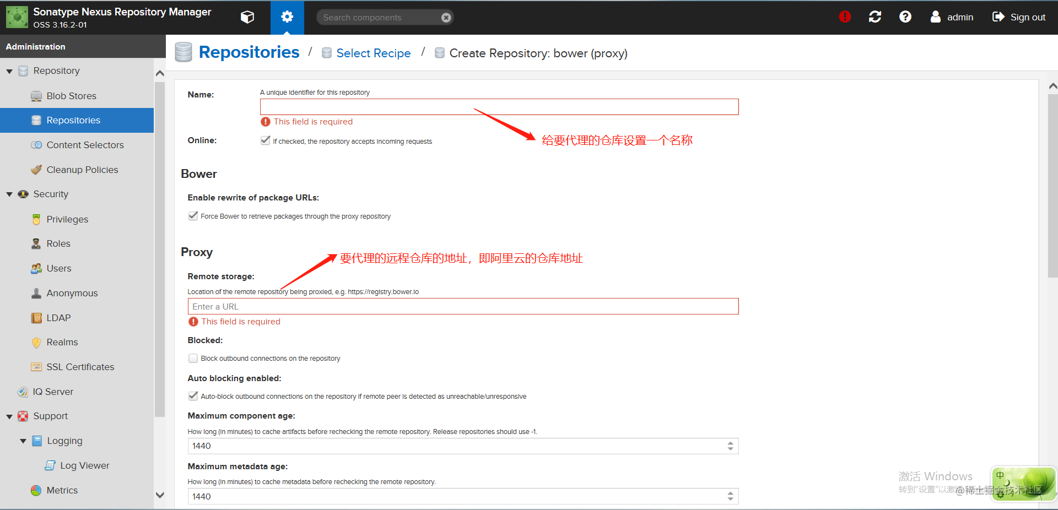1058x510 pixels.
Task: Open the Administration gear icon
Action: coord(287,17)
